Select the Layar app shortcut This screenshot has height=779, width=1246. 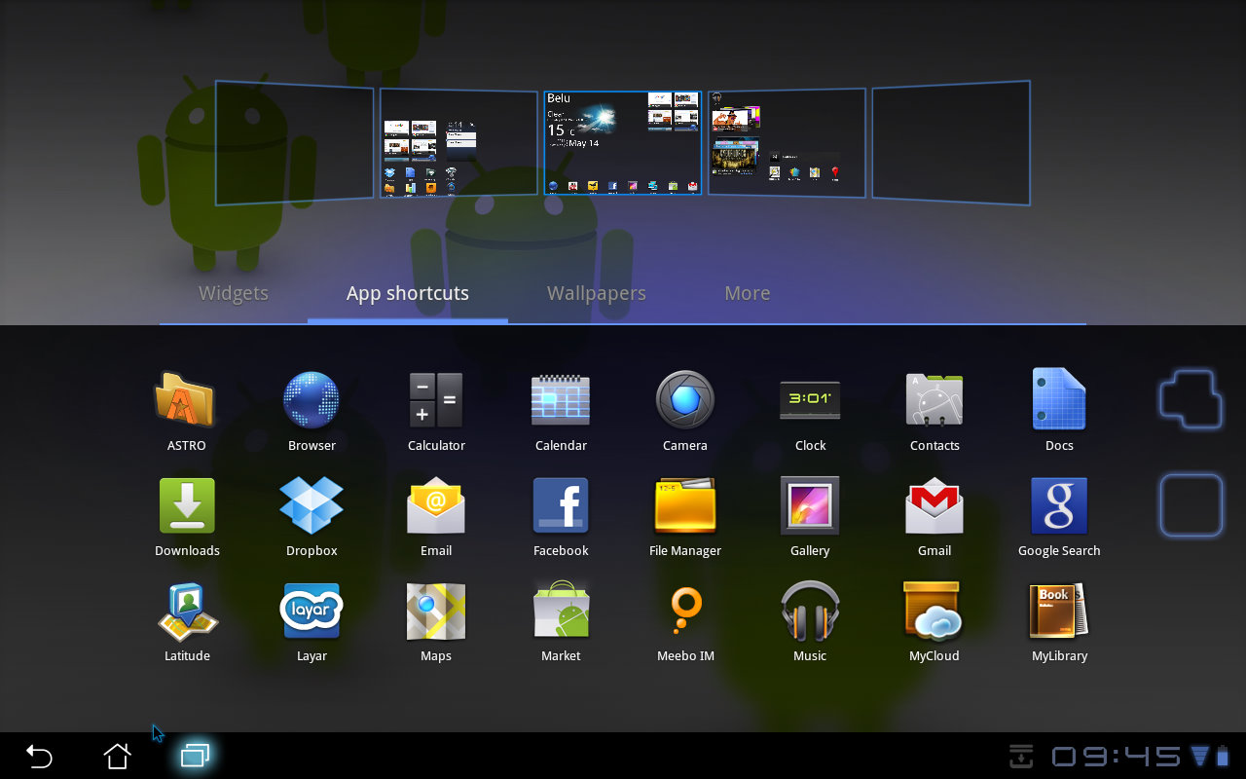click(x=311, y=612)
